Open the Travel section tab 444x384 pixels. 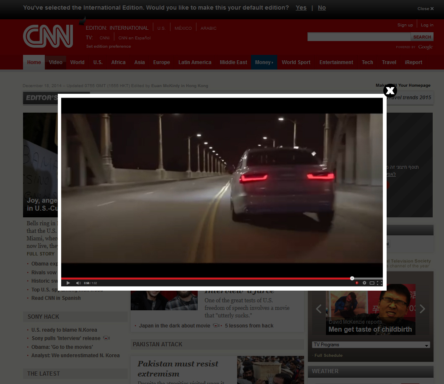[389, 62]
